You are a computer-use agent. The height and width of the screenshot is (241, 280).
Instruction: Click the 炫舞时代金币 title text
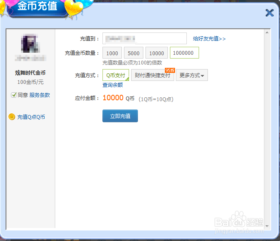(30, 73)
